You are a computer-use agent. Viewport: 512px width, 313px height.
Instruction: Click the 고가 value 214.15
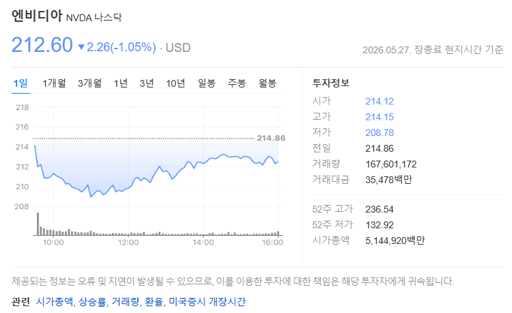click(379, 117)
